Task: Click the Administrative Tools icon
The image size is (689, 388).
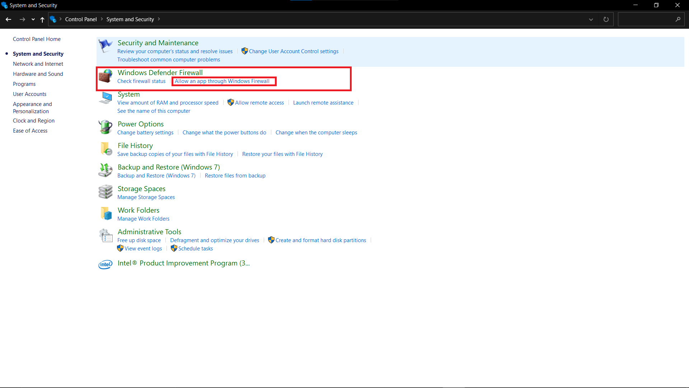Action: click(106, 235)
